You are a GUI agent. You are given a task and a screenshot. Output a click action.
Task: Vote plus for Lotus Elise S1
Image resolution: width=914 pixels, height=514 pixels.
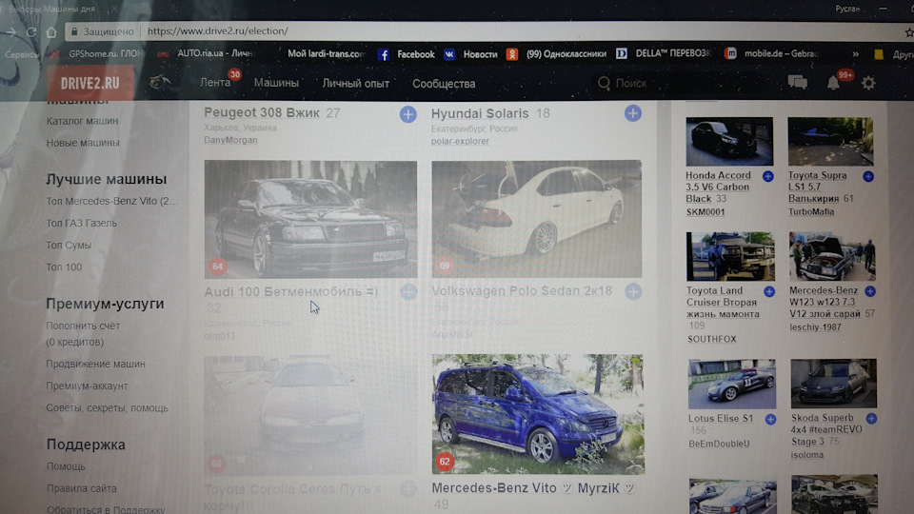coord(770,419)
